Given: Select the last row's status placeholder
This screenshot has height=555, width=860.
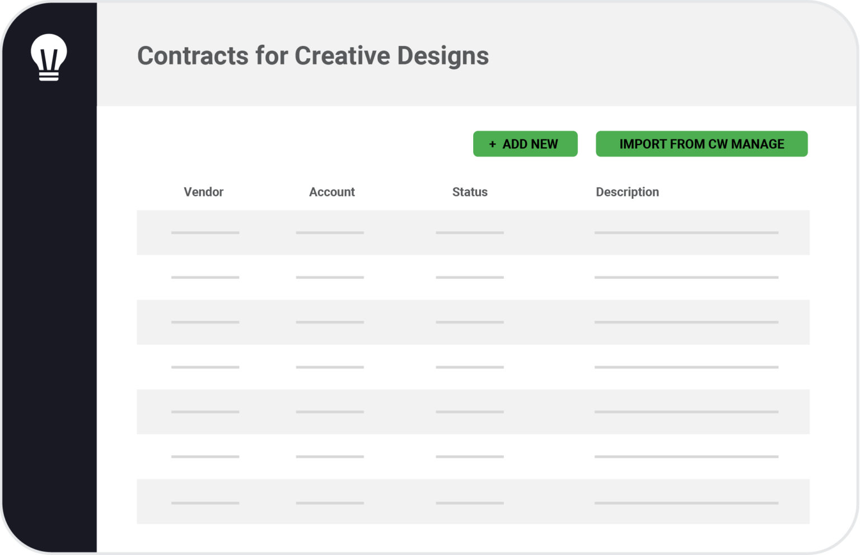Looking at the screenshot, I should (x=470, y=503).
